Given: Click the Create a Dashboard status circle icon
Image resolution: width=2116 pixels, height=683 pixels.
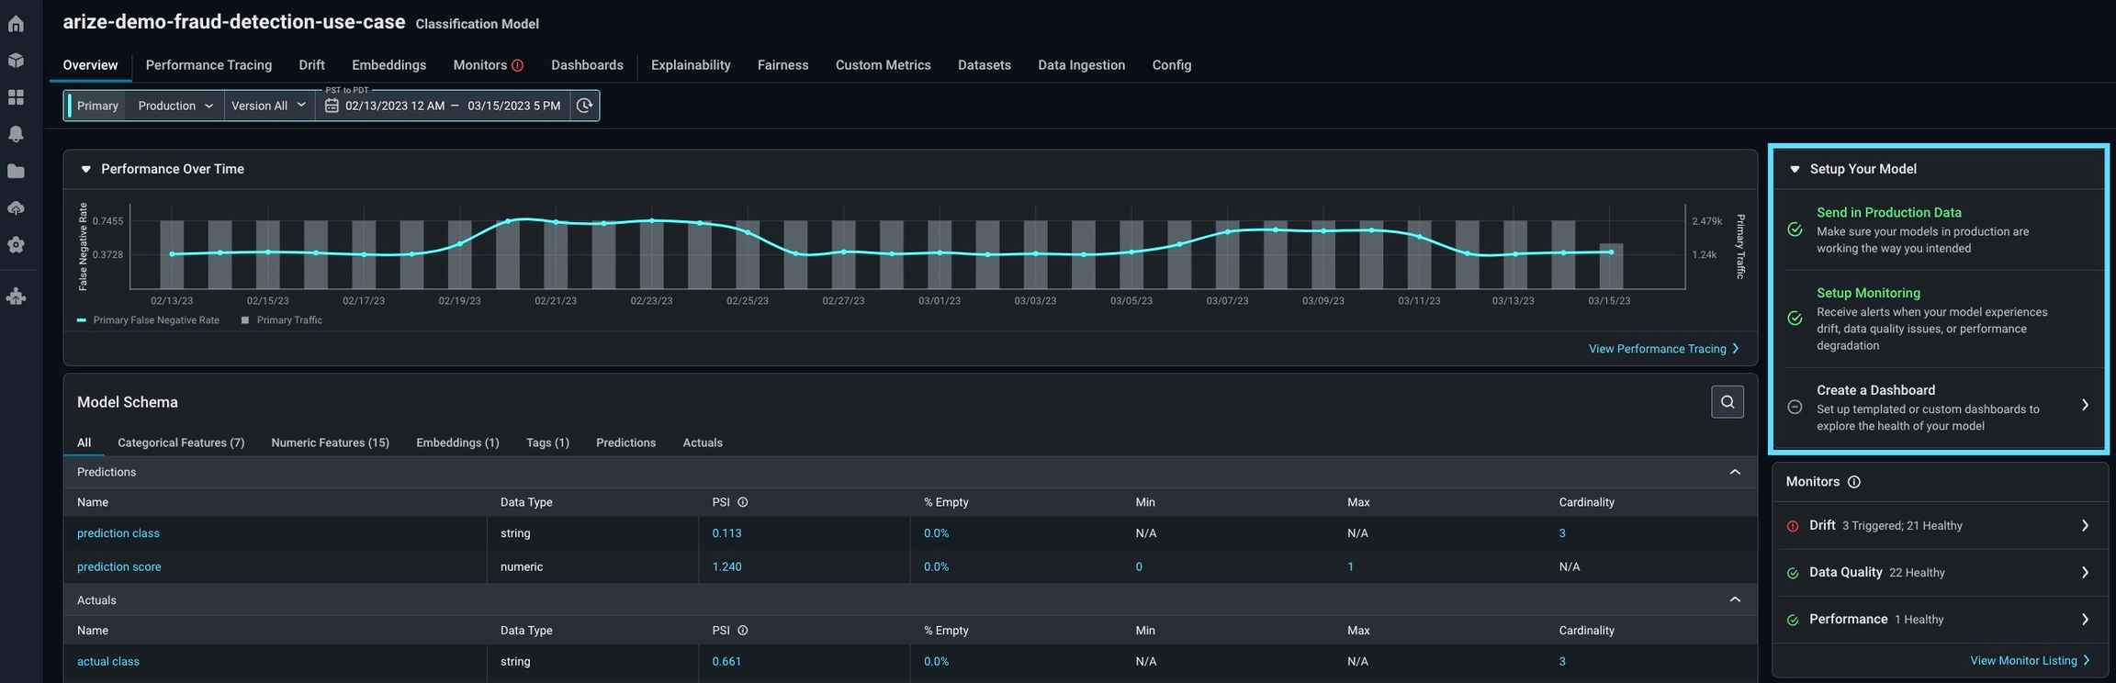Looking at the screenshot, I should (x=1795, y=407).
